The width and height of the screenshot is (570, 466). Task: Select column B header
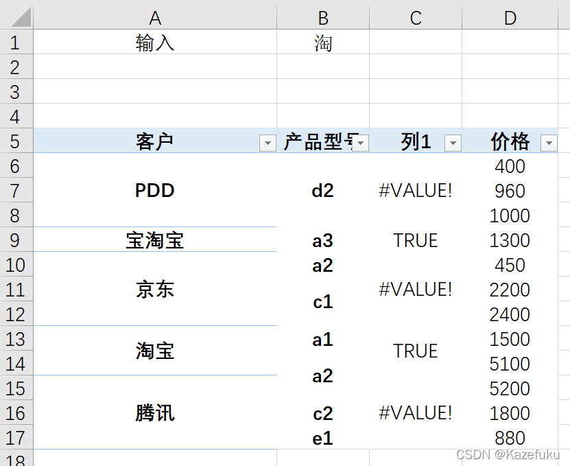[x=323, y=17]
